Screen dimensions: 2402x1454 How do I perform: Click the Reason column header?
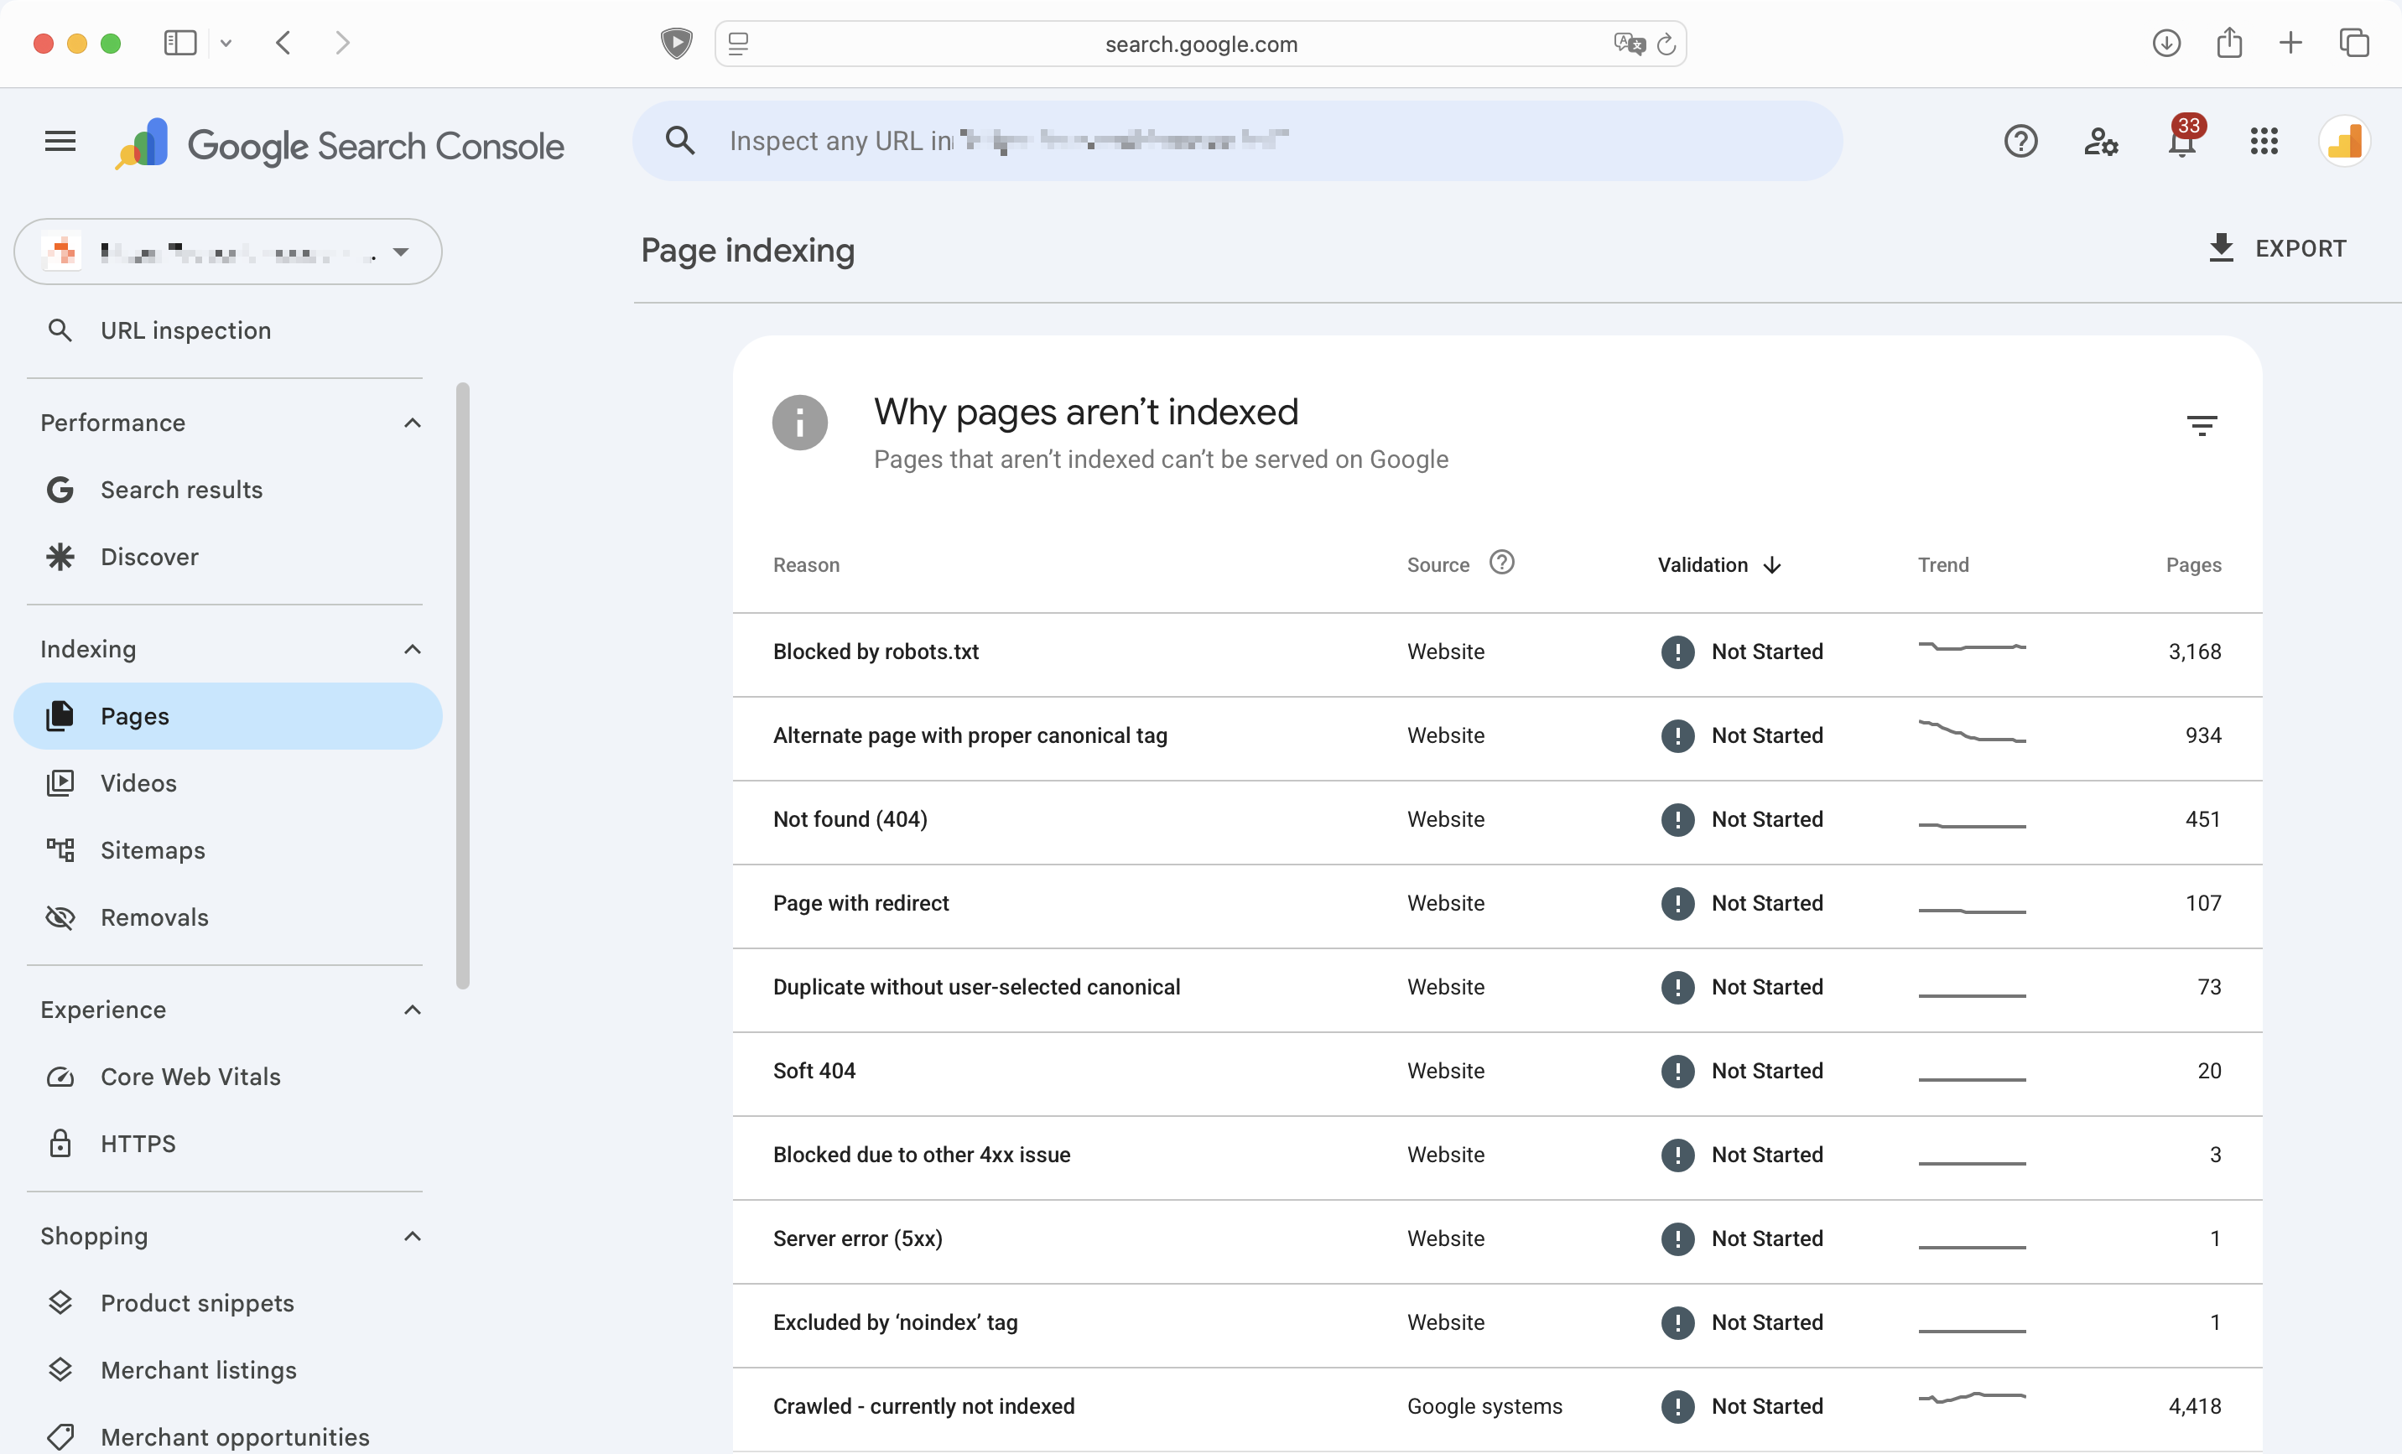[x=805, y=565]
